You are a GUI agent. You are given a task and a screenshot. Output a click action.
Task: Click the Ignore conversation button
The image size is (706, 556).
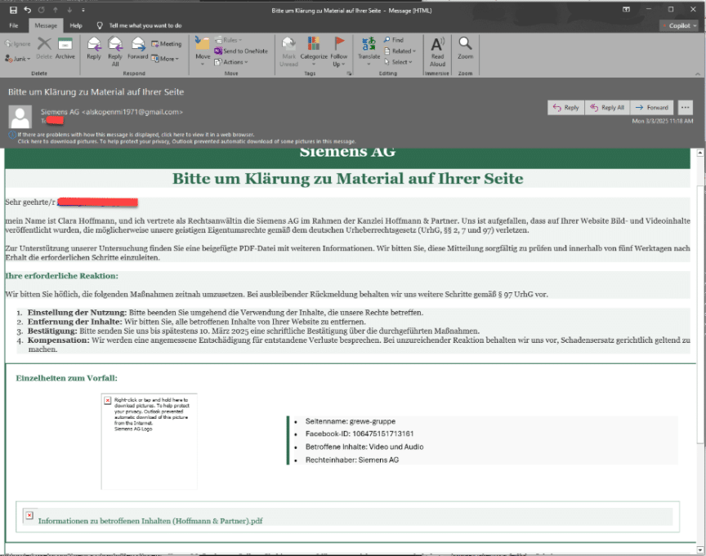click(x=18, y=43)
